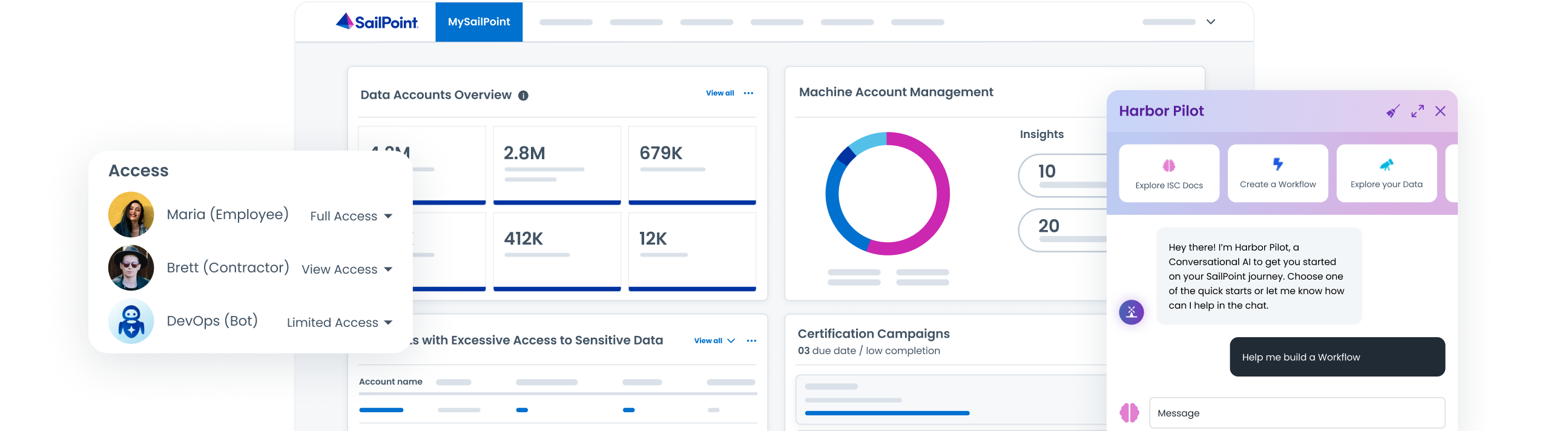Click DevOps (Bot) name

(x=212, y=321)
